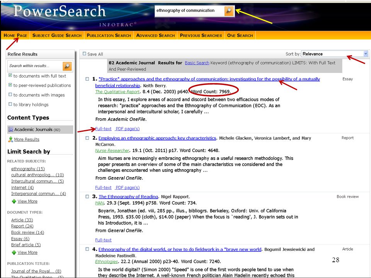Open Publication Search tab
This screenshot has height=278, width=371.
click(109, 36)
